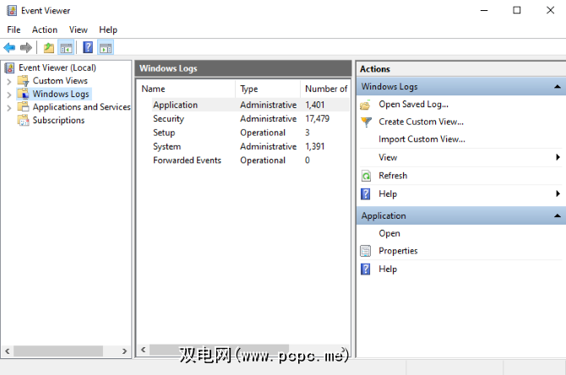Select Event Viewer (Local) tree item
This screenshot has height=375, width=566.
point(57,68)
